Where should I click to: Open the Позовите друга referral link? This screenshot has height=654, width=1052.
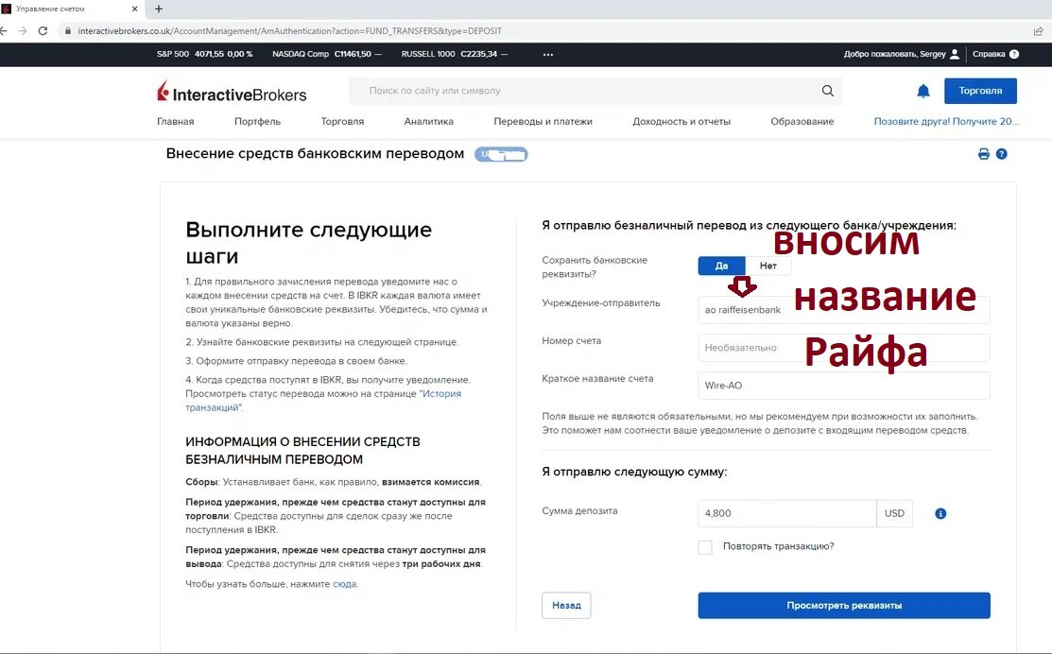coord(946,121)
